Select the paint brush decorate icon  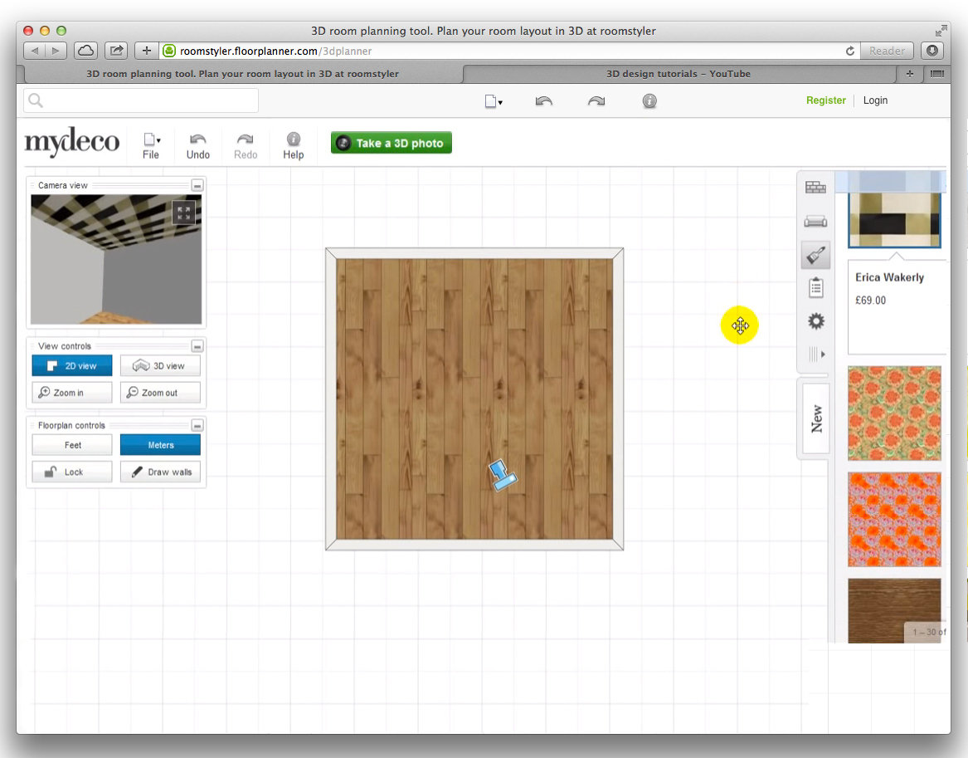point(815,255)
